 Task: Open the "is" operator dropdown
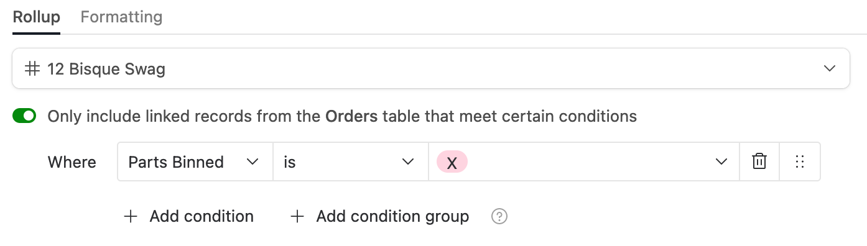[350, 162]
